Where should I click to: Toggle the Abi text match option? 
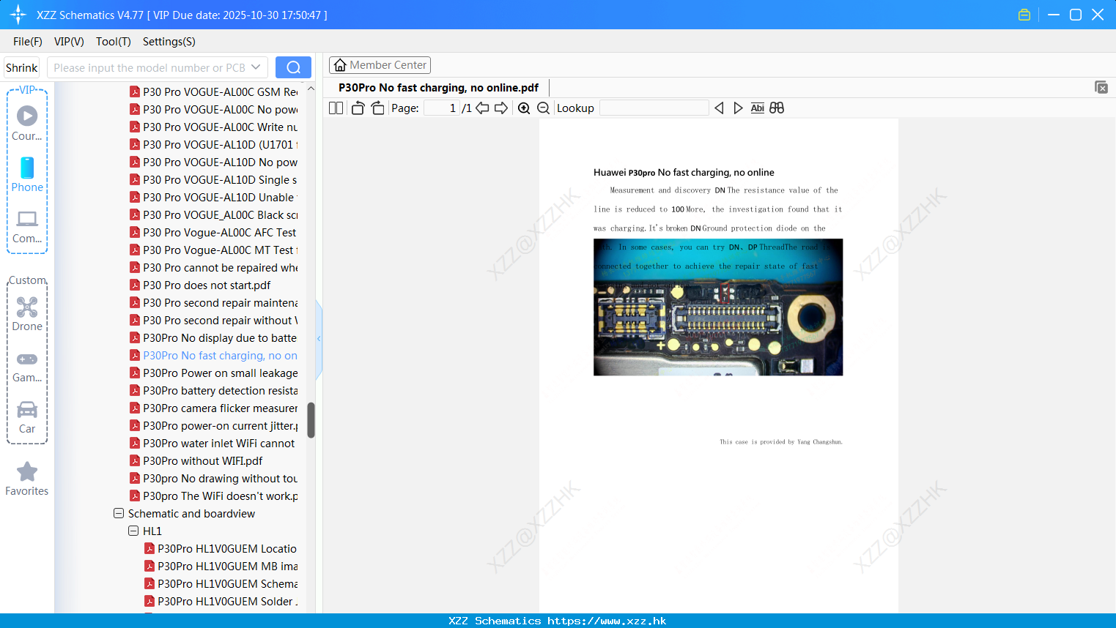coord(758,108)
